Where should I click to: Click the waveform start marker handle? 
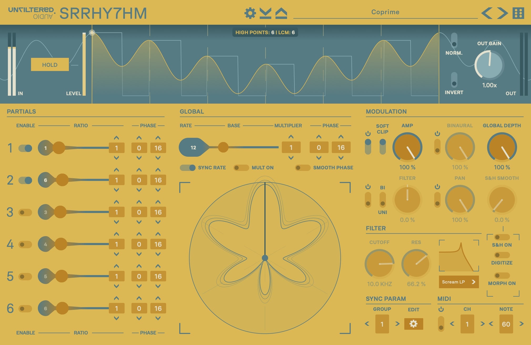click(x=92, y=33)
